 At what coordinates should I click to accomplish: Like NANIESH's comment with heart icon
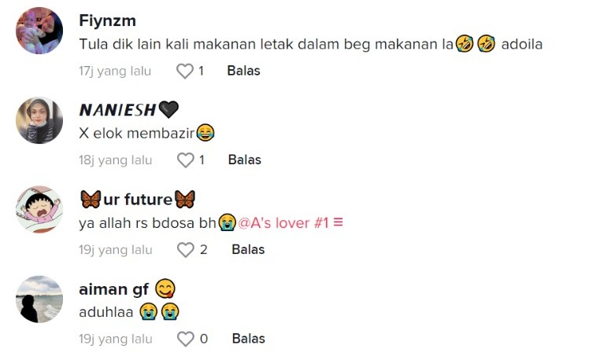pyautogui.click(x=185, y=160)
